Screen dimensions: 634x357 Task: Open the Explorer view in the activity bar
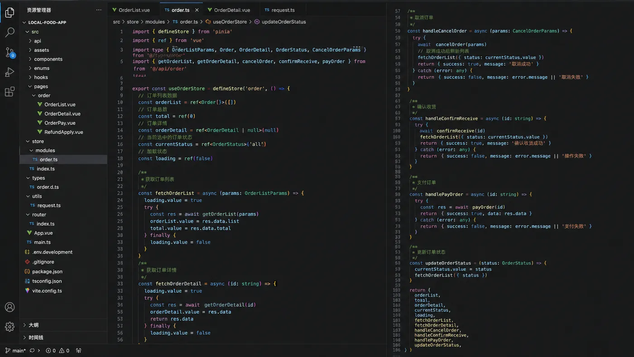pos(10,13)
